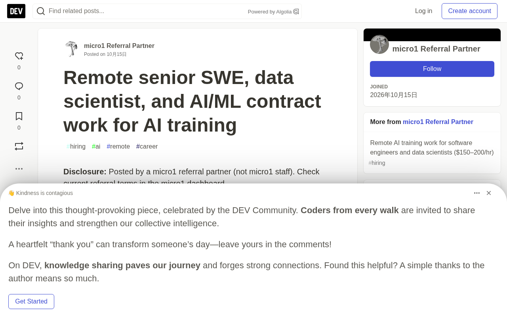The height and width of the screenshot is (317, 507).
Task: Open the post's more options ellipsis
Action: 19,169
